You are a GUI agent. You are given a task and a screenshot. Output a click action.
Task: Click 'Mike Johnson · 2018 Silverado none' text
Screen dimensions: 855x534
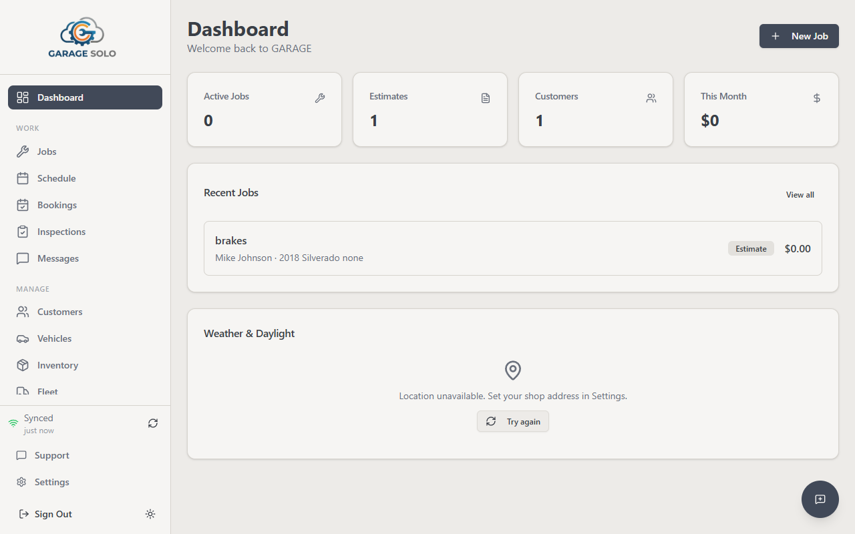289,258
